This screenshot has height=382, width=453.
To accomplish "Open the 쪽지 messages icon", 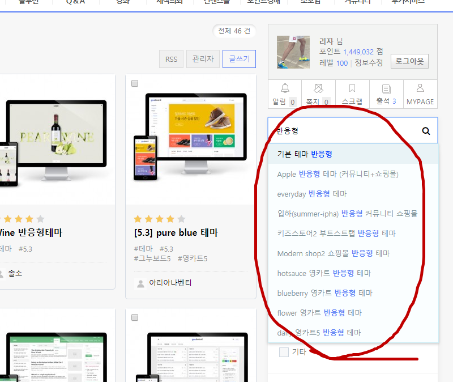I will [318, 89].
